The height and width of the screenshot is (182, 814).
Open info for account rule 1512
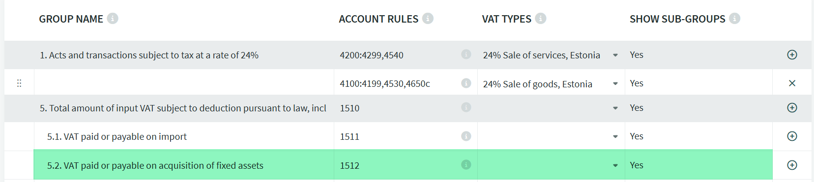click(x=466, y=165)
